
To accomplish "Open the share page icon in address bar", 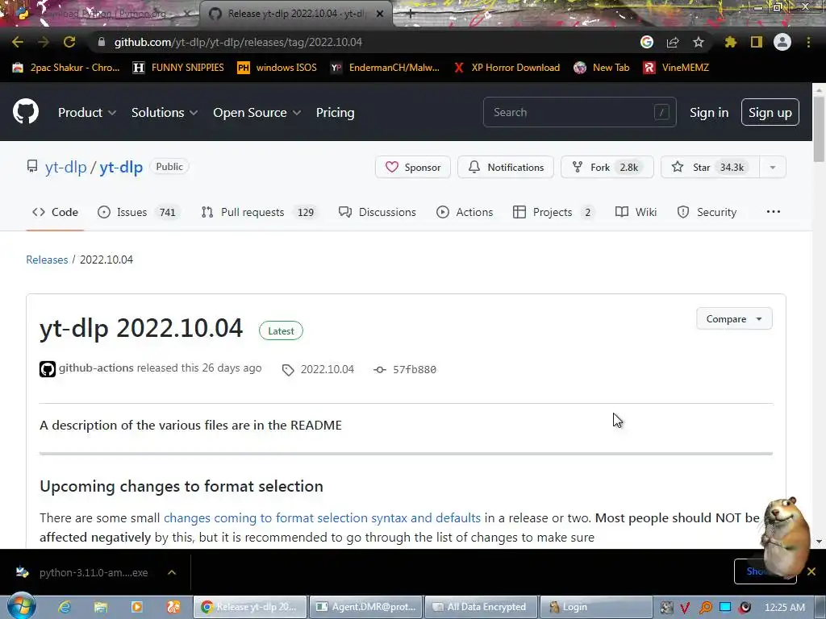I will (x=673, y=42).
